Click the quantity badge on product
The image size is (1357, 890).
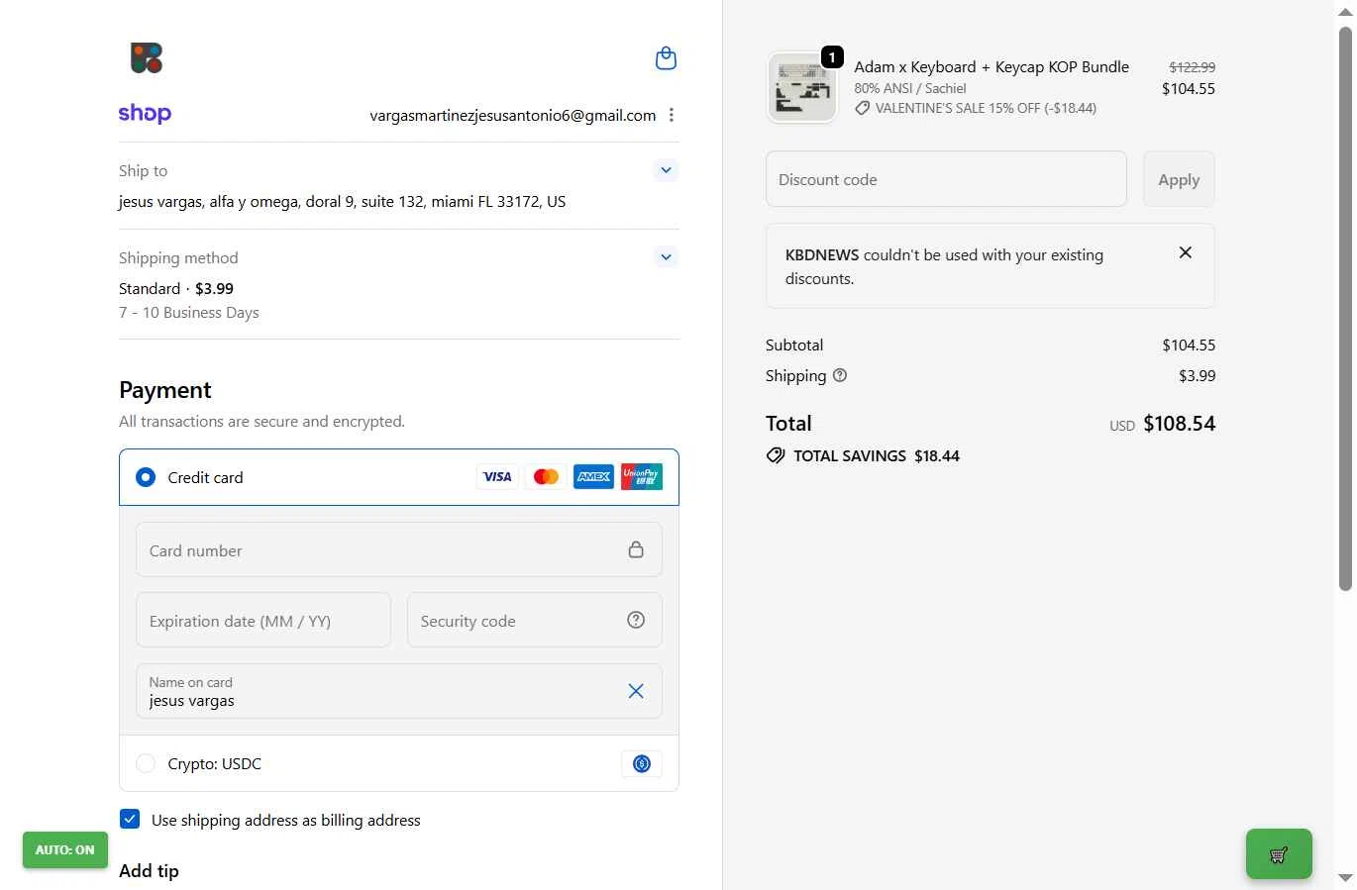click(x=833, y=57)
